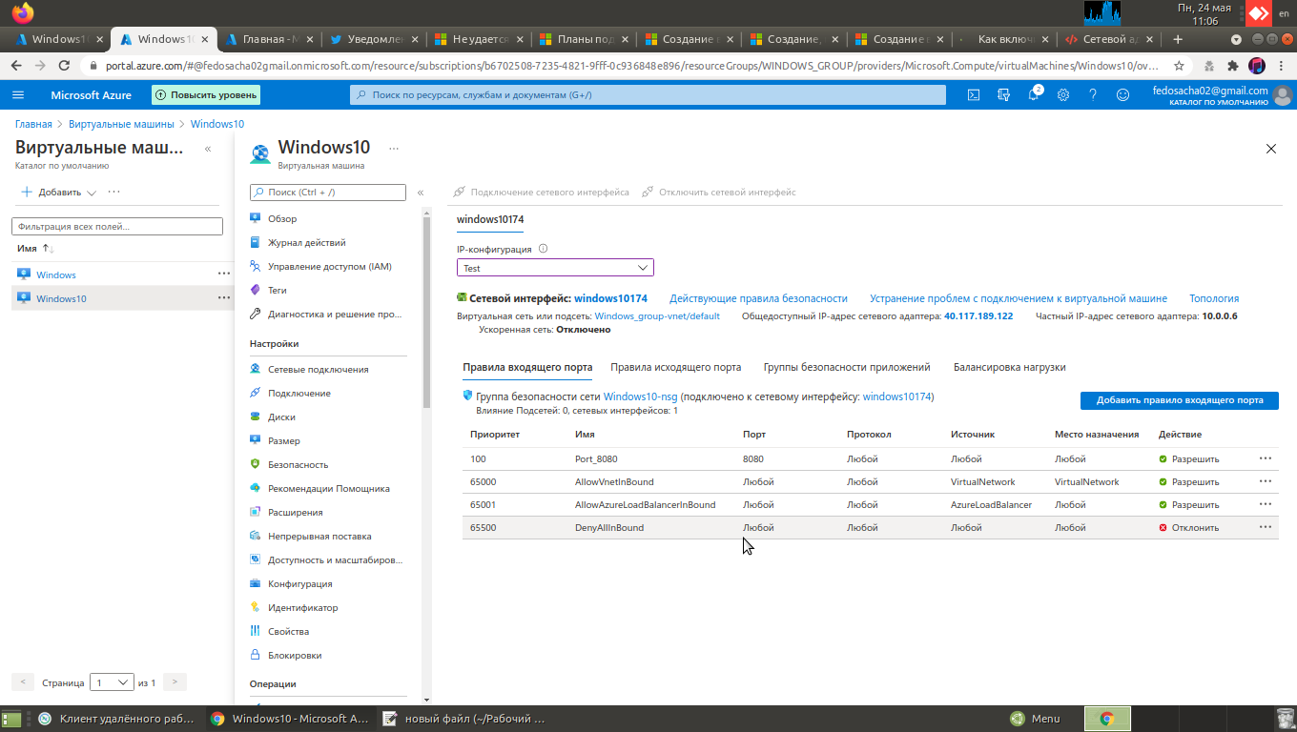Open the feedback smiley icon
1297x732 pixels.
point(1122,95)
